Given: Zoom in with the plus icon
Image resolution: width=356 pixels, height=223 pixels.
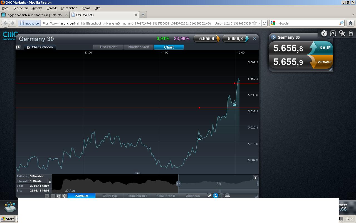Looking at the screenshot, I should click(x=47, y=196).
